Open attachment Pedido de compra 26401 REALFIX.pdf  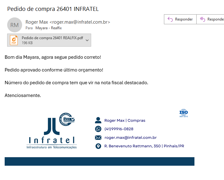(52, 38)
